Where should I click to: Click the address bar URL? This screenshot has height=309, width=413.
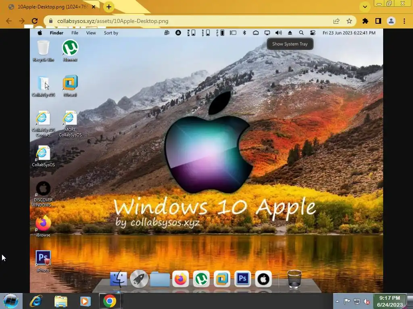pos(113,21)
